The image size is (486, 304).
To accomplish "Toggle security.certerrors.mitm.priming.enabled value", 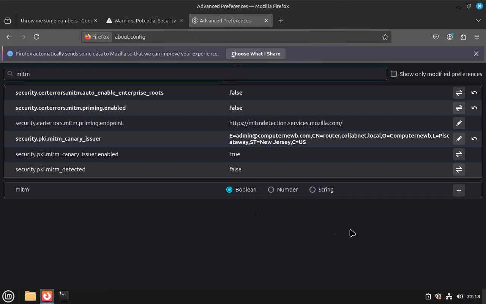I will pyautogui.click(x=459, y=108).
